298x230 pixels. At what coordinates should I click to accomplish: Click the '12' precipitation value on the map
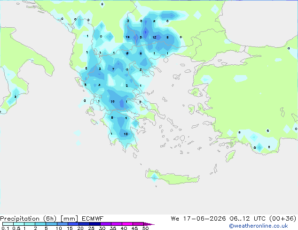tap(154, 38)
